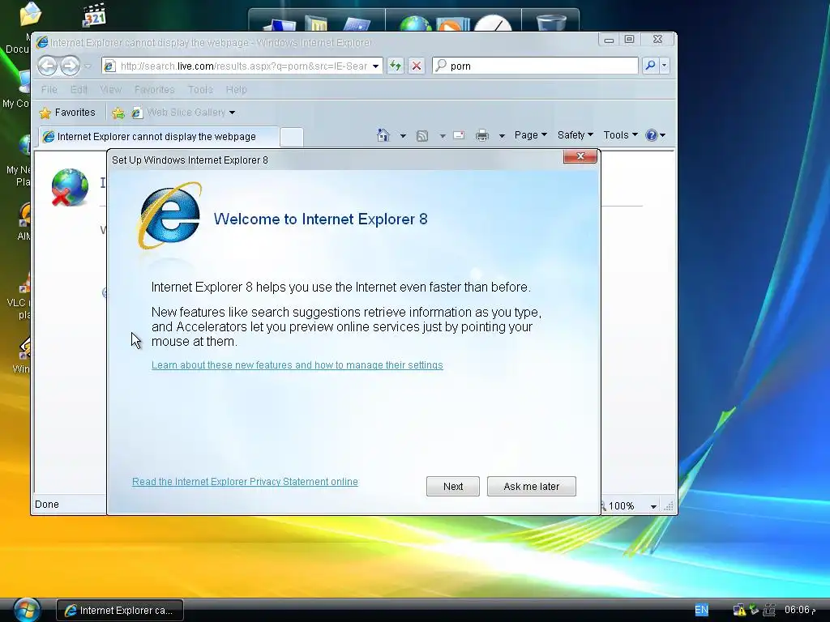Image resolution: width=830 pixels, height=622 pixels.
Task: Click the media player icon in the top dock
Action: click(x=454, y=23)
